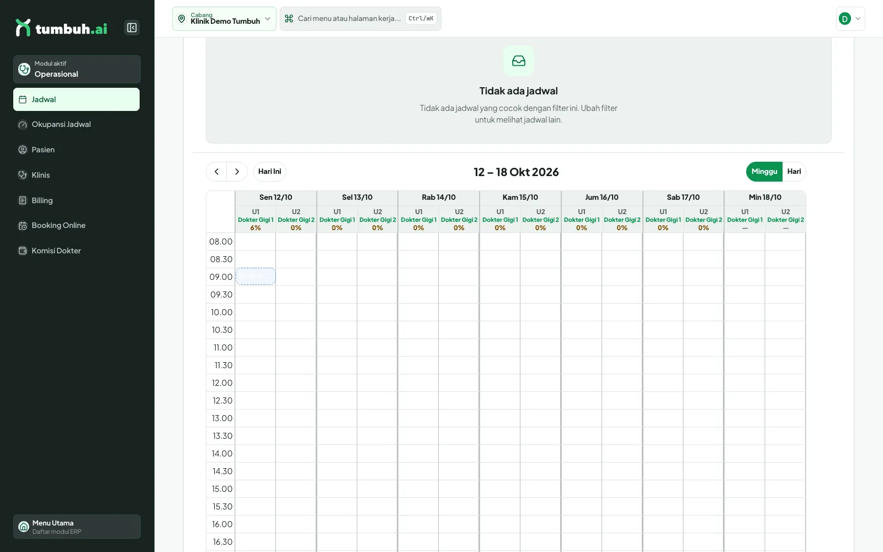Image resolution: width=883 pixels, height=552 pixels.
Task: Switch to Minggu view
Action: (x=764, y=172)
